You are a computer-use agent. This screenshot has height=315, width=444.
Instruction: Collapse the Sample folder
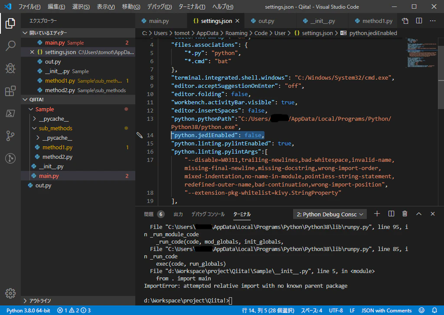(78, 109)
